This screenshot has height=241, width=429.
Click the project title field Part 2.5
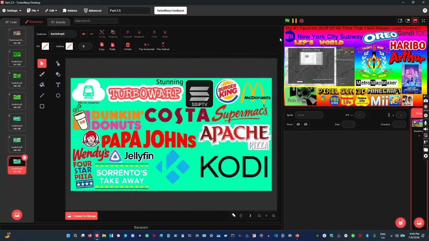pos(129,10)
